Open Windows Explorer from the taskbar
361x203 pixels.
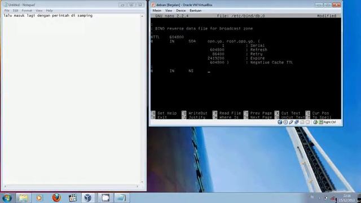(x=24, y=198)
